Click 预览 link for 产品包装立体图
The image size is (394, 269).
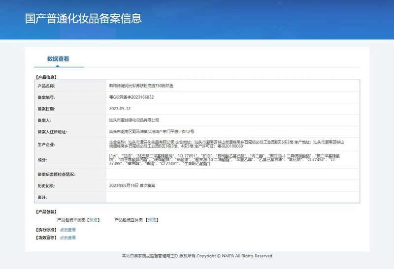[x=152, y=220]
